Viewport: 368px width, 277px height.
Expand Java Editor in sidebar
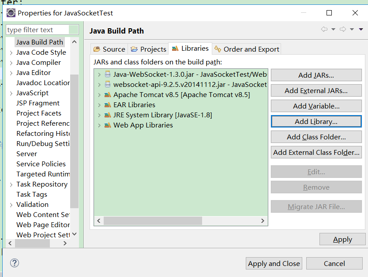coord(11,73)
